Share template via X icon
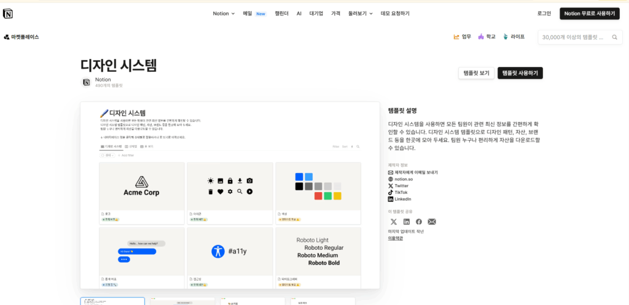The image size is (629, 305). [394, 222]
